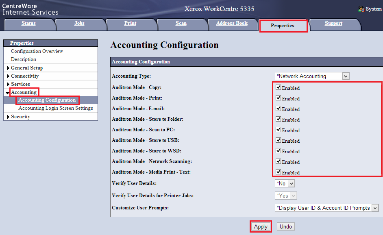Click the System user icon
Image resolution: width=383 pixels, height=235 pixels.
tap(361, 9)
